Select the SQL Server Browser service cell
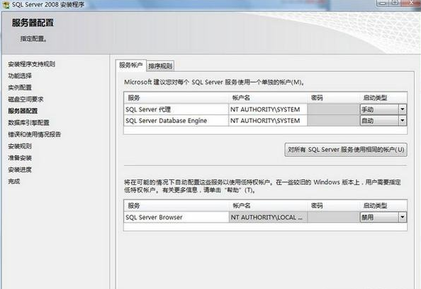The image size is (421, 289). click(x=176, y=217)
